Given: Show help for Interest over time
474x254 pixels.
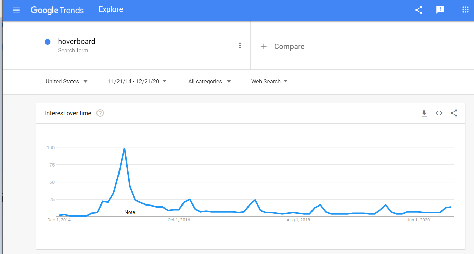Looking at the screenshot, I should coord(100,113).
